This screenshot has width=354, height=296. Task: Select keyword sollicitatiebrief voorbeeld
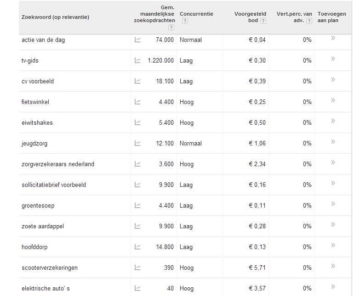tap(54, 185)
